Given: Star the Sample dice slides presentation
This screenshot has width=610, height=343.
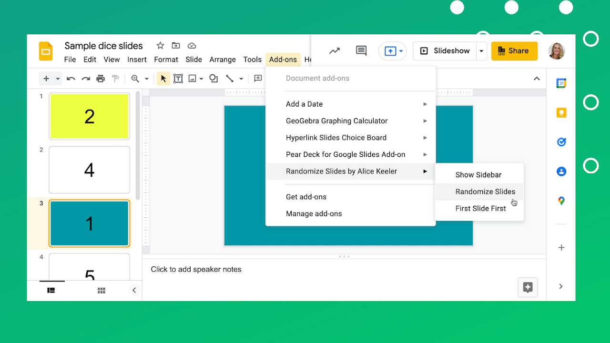Looking at the screenshot, I should [160, 46].
